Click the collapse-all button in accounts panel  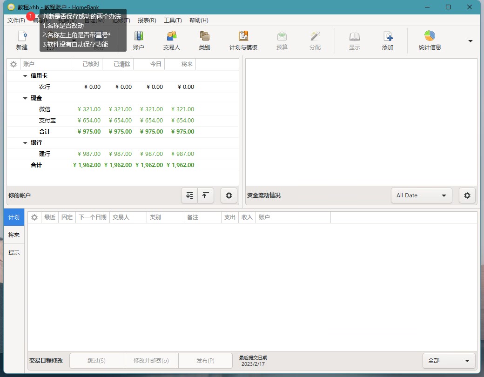206,196
